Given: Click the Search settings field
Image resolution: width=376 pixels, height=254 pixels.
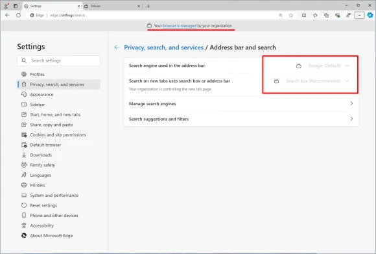Looking at the screenshot, I should (58, 60).
